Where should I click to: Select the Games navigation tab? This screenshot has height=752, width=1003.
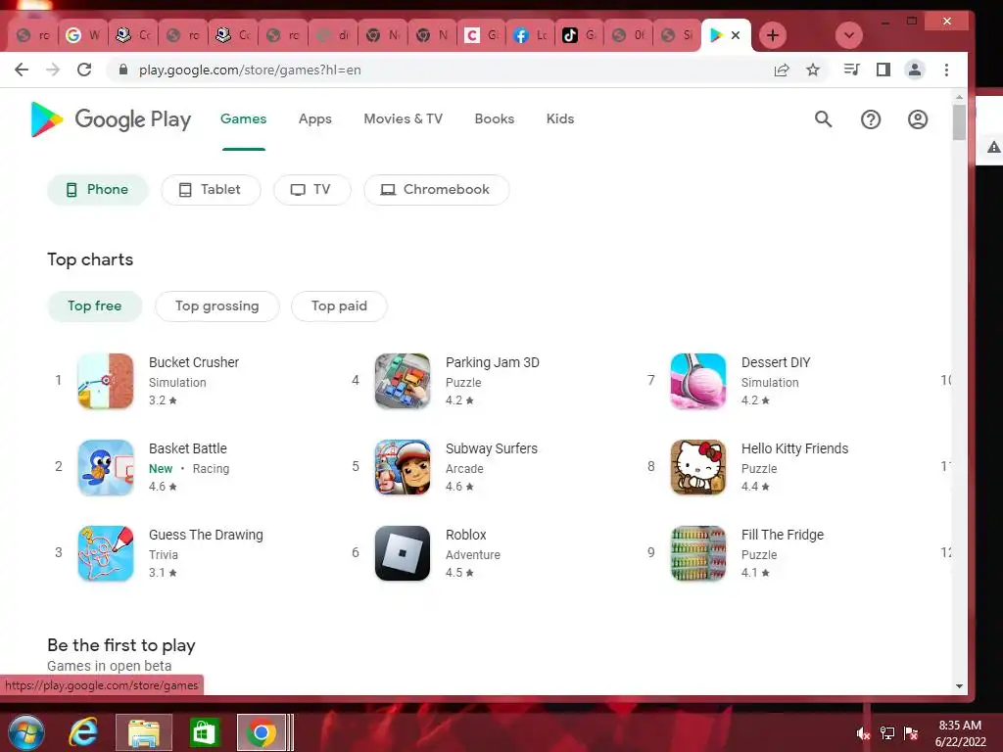[x=244, y=118]
